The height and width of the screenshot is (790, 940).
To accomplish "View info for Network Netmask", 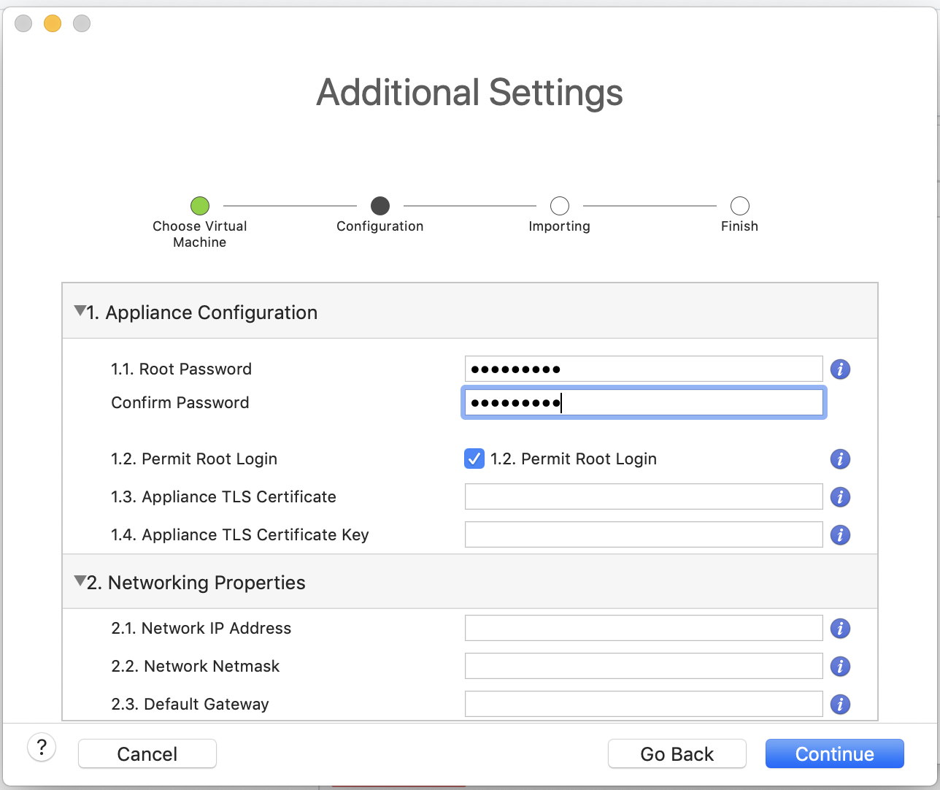I will tap(840, 667).
